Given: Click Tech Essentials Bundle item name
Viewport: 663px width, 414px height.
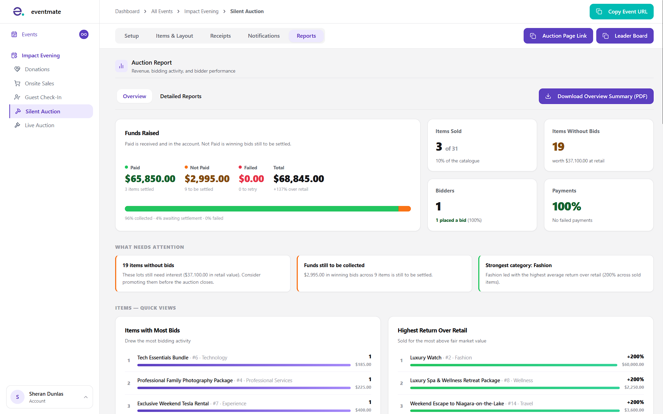Looking at the screenshot, I should [163, 357].
